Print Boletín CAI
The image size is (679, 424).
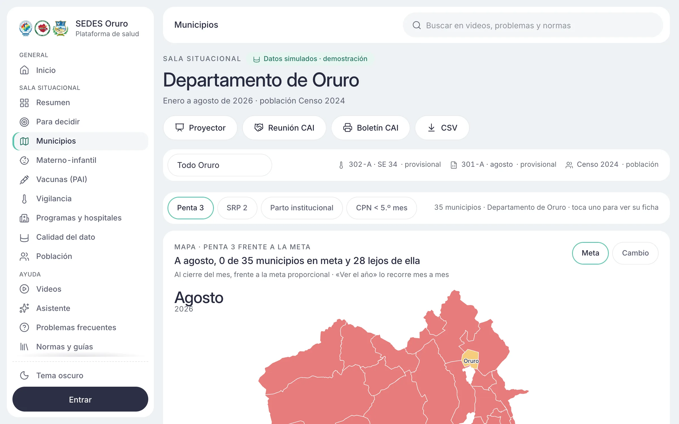[x=370, y=128]
